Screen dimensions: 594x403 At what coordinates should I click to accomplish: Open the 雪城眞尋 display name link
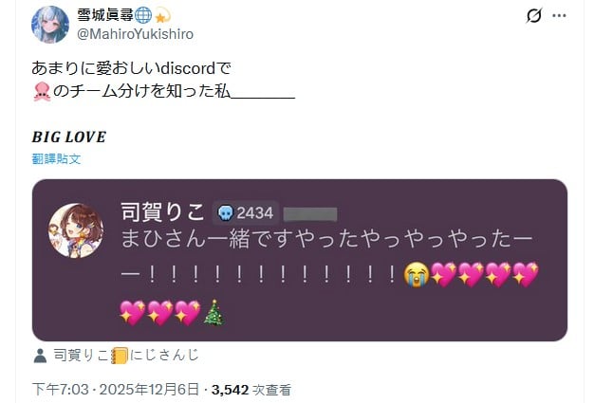coord(105,15)
